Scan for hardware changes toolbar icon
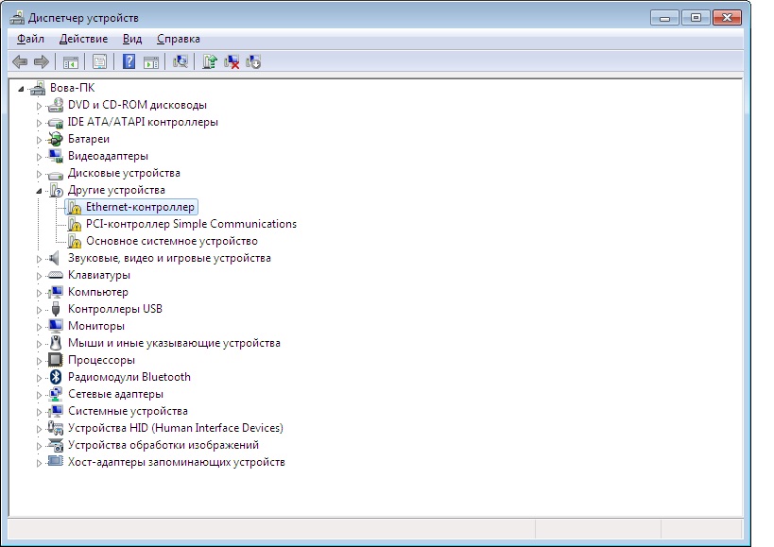Screen dimensions: 774x547 (x=181, y=61)
